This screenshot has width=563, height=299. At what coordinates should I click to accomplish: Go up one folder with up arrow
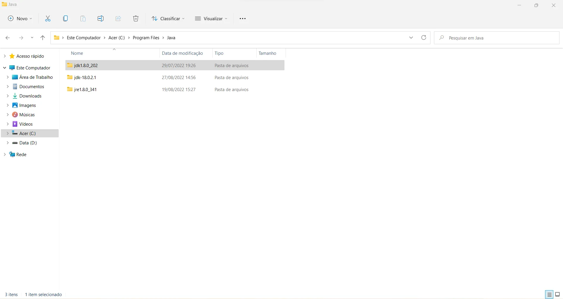(43, 38)
